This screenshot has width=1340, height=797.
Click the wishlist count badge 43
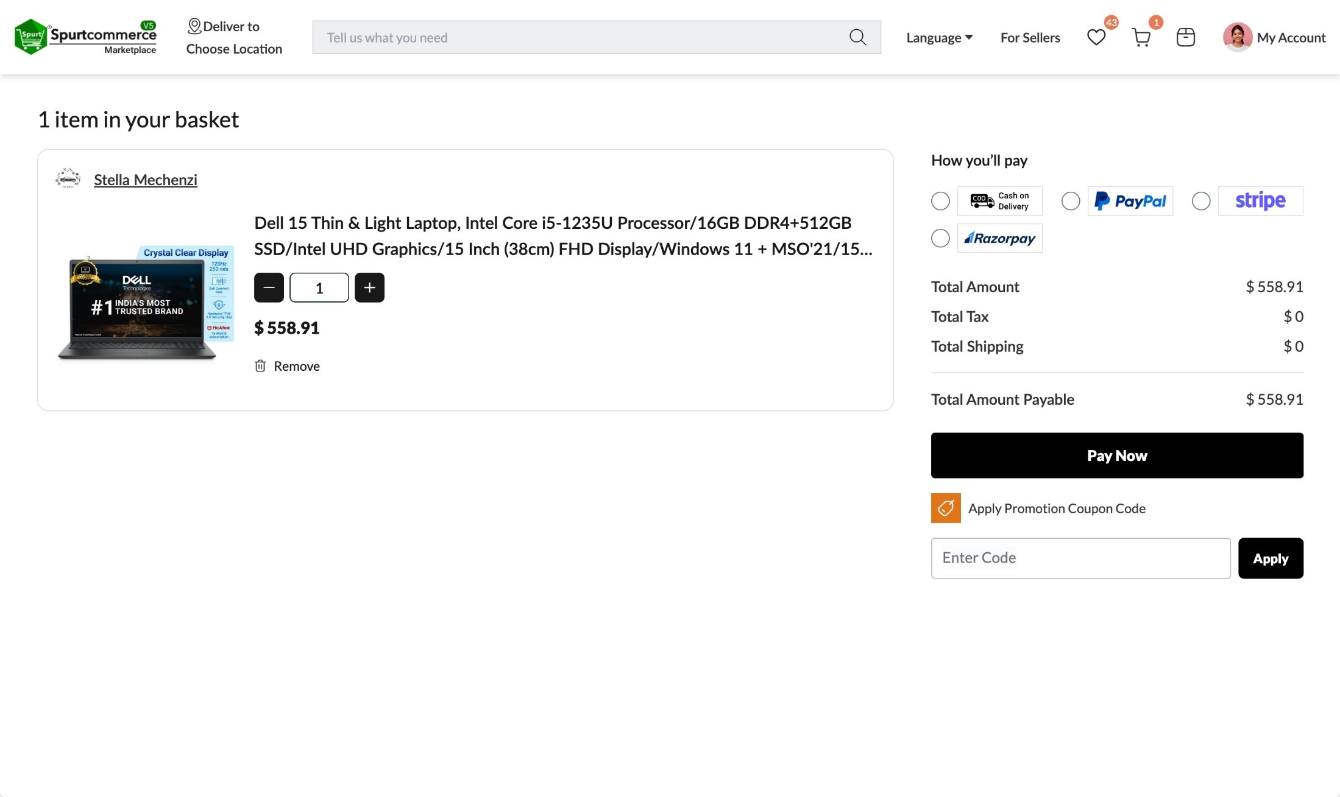[1111, 23]
